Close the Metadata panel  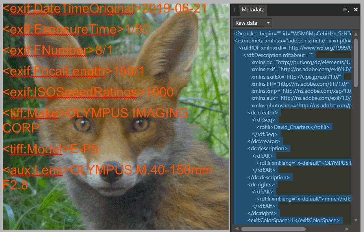[356, 9]
